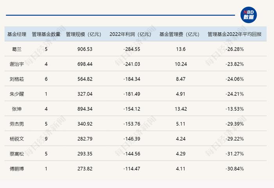Click fund manager name 傅鹏博
274x188 pixels.
tap(17, 169)
